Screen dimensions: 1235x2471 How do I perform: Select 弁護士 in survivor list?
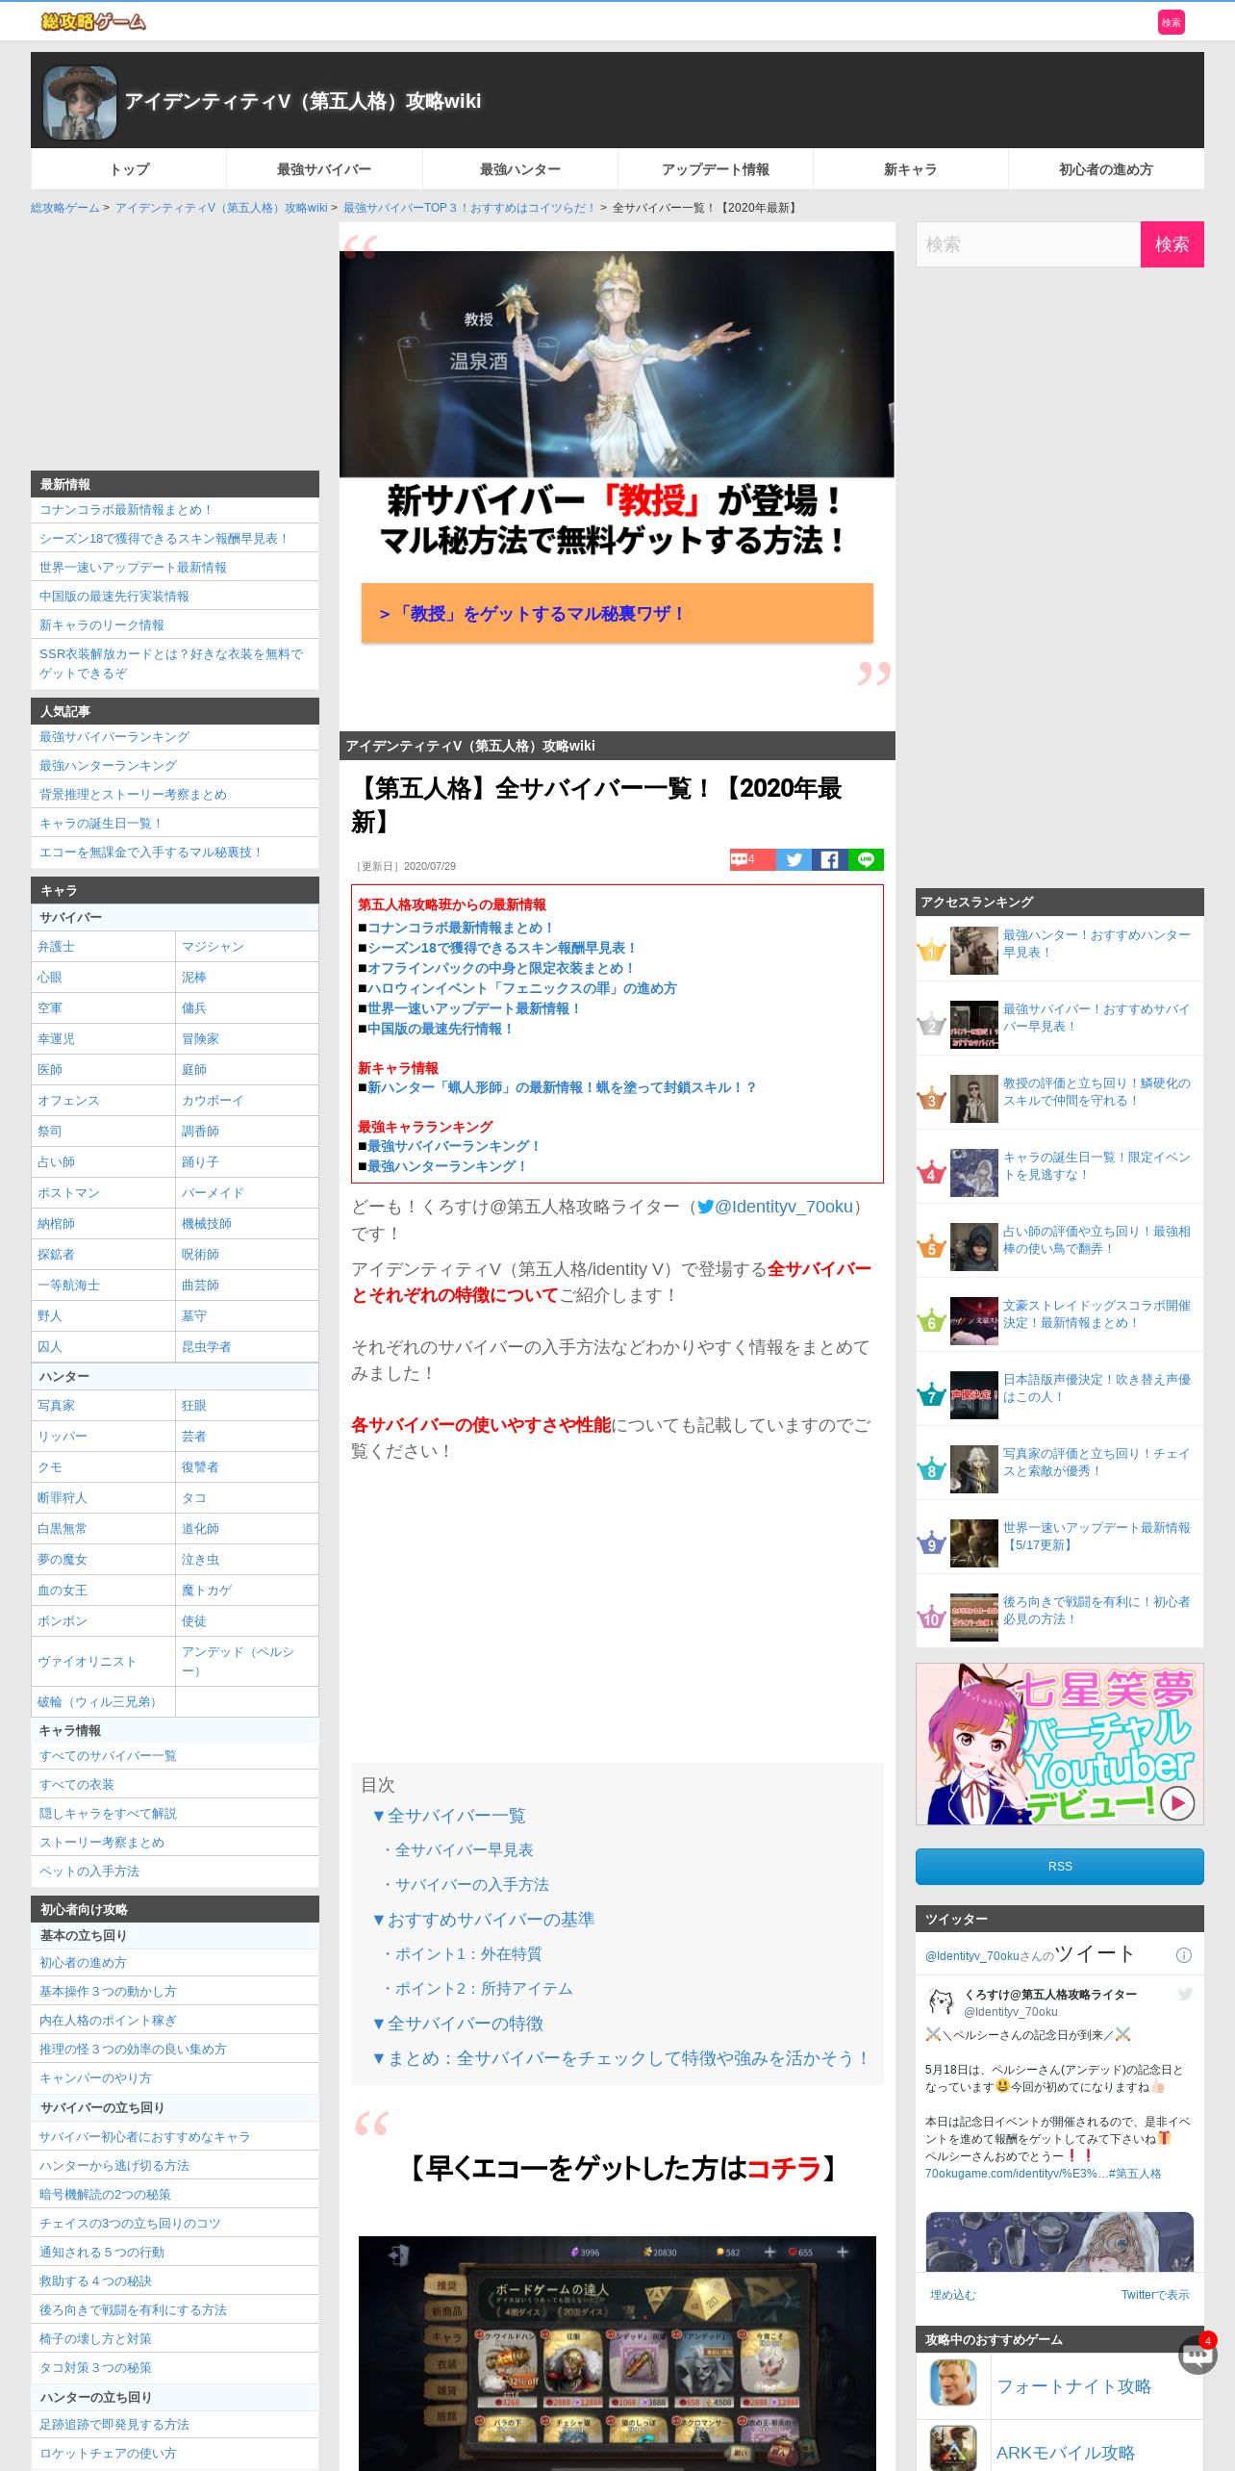point(56,947)
